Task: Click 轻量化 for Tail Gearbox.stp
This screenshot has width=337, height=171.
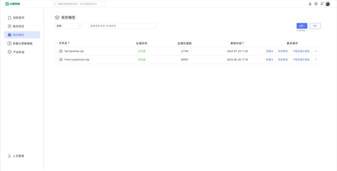Action: pos(270,51)
